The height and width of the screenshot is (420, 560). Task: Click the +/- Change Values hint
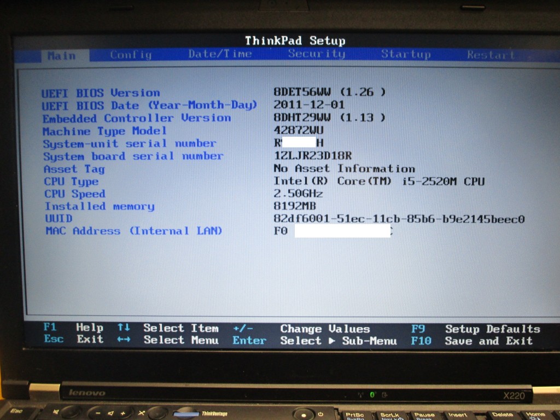[301, 329]
